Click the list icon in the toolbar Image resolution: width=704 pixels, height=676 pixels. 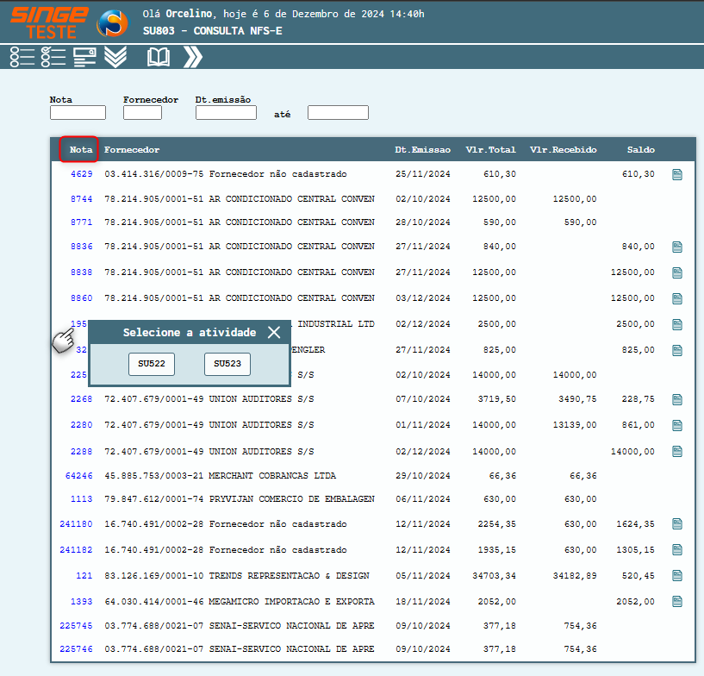[22, 57]
